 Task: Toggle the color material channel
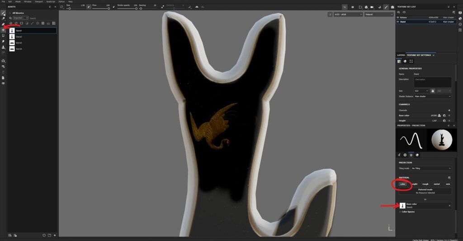[403, 184]
